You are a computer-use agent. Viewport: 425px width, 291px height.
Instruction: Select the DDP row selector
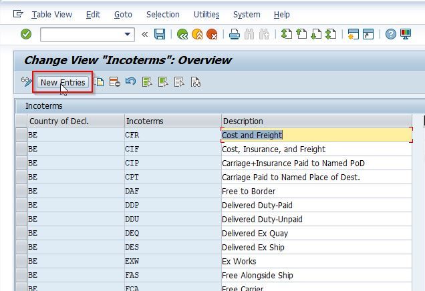(x=21, y=205)
